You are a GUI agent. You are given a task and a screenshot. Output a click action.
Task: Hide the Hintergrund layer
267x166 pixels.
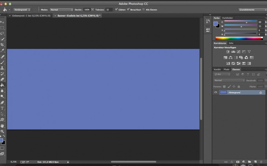[216, 92]
